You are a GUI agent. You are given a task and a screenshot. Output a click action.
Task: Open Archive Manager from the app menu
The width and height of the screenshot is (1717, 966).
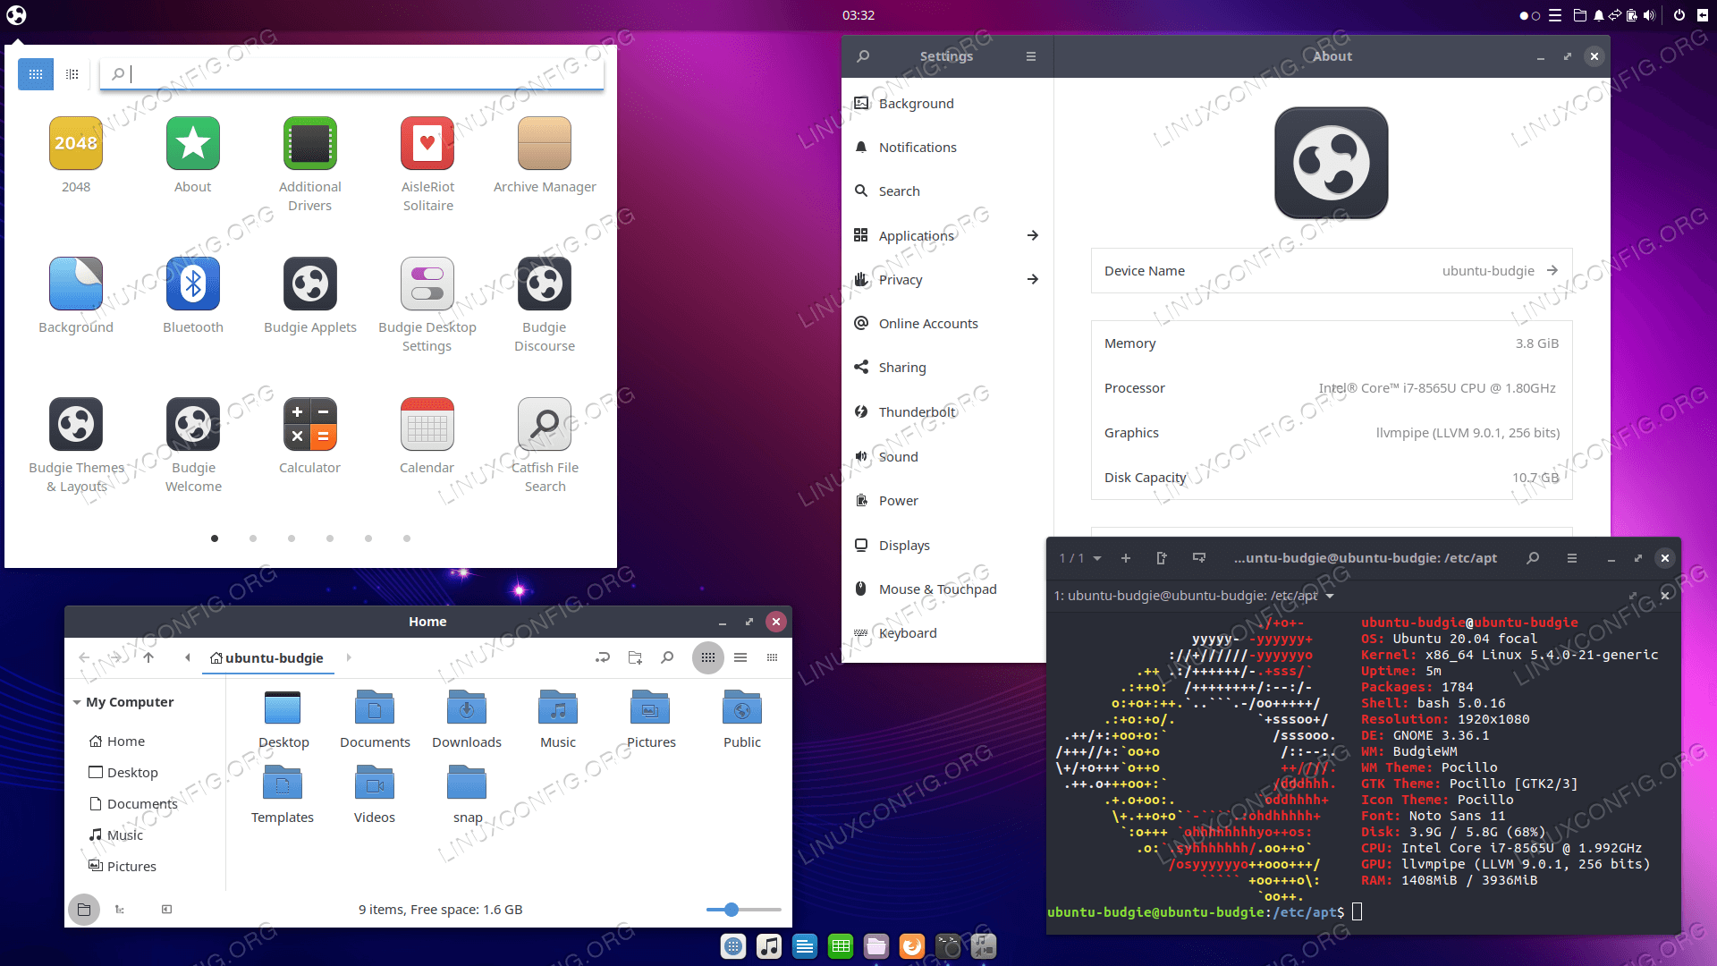pos(545,155)
